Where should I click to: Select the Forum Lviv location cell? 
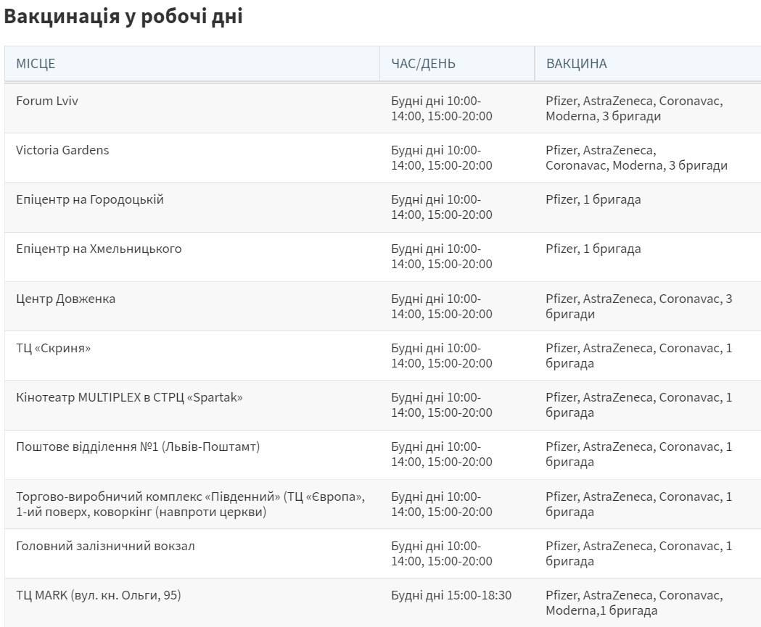tap(47, 101)
